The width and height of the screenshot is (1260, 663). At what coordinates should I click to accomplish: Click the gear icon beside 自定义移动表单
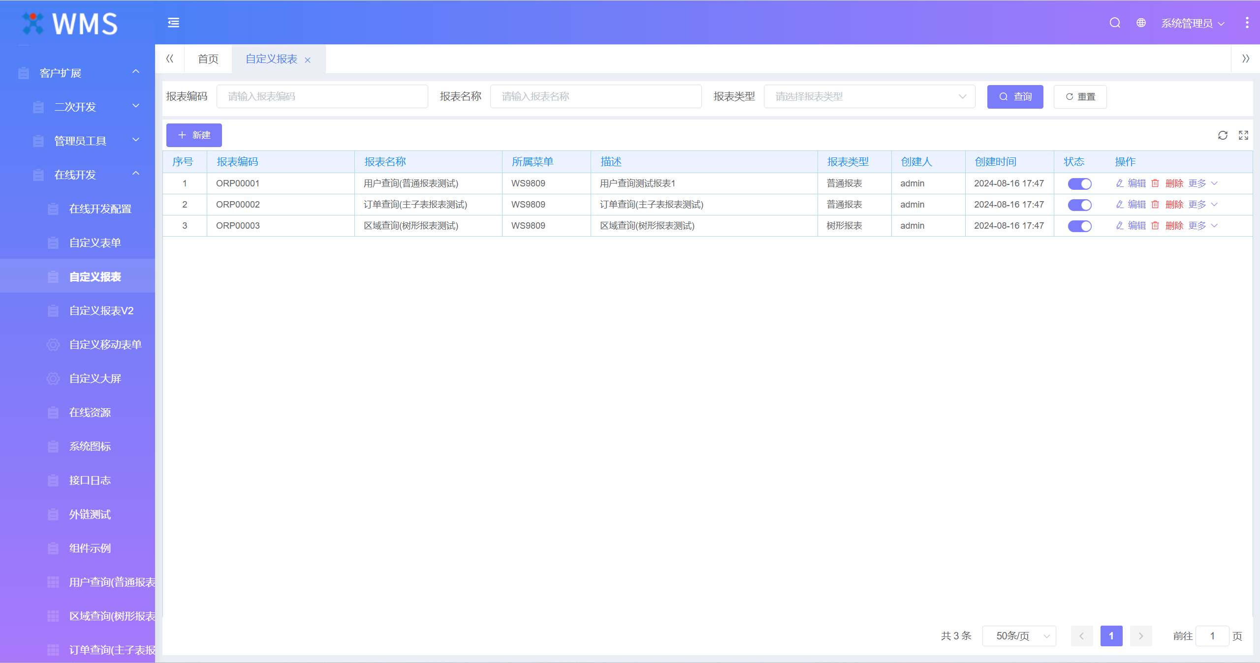click(53, 345)
